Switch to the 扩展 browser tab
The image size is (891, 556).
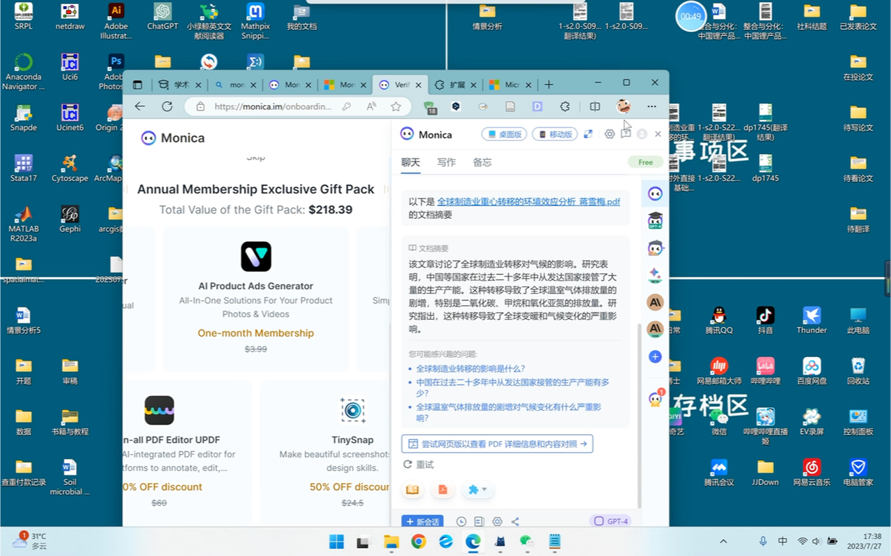456,85
